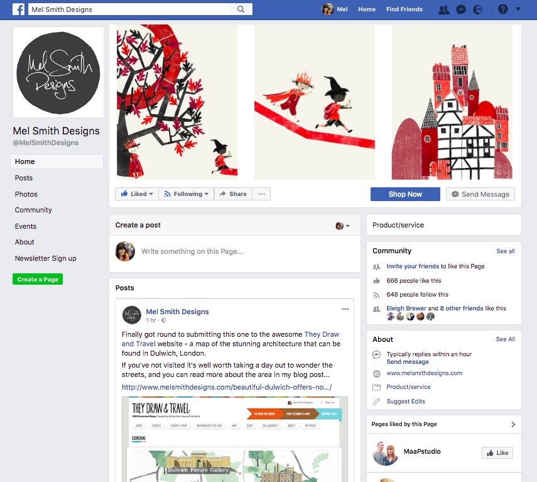The height and width of the screenshot is (482, 537).
Task: Click the Eleigh Brewer link
Action: coord(406,309)
